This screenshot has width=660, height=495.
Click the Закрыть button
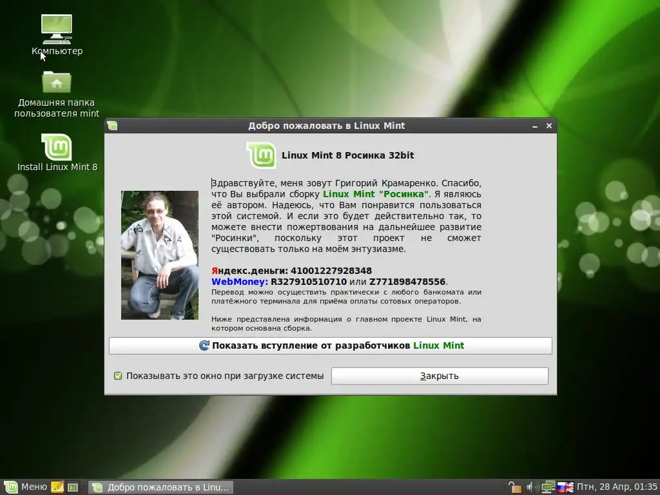(440, 376)
